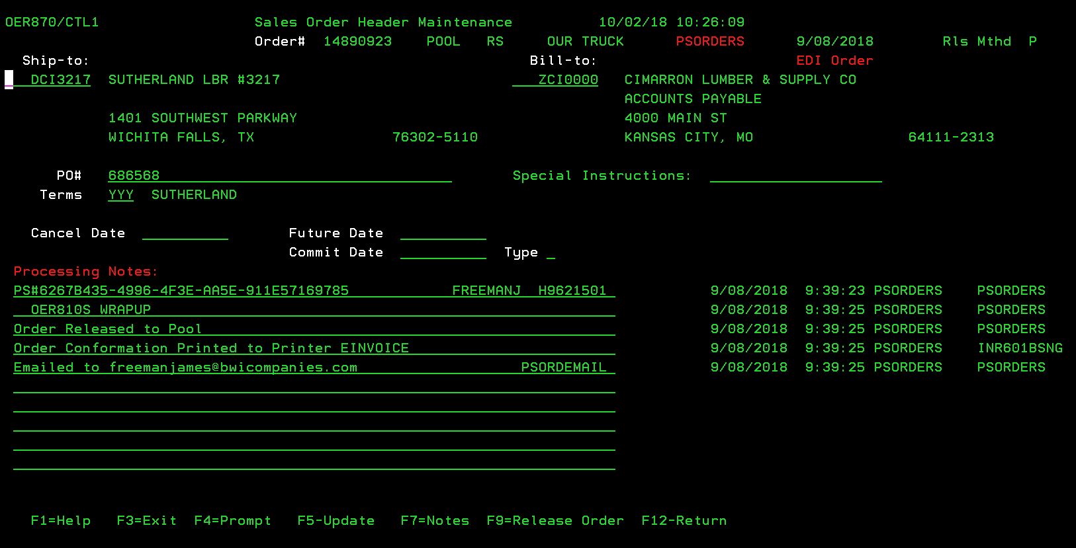This screenshot has width=1076, height=548.
Task: Focus the Terms code field YYY
Action: pos(120,195)
